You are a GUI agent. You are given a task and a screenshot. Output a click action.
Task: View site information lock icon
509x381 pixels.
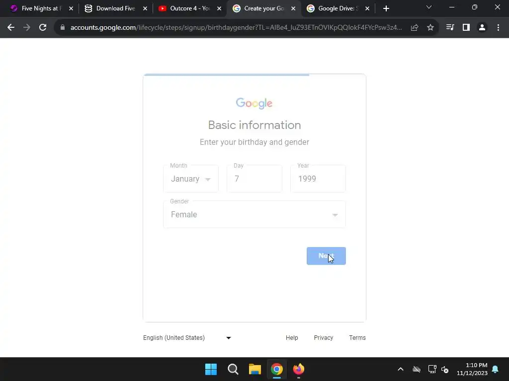(63, 28)
